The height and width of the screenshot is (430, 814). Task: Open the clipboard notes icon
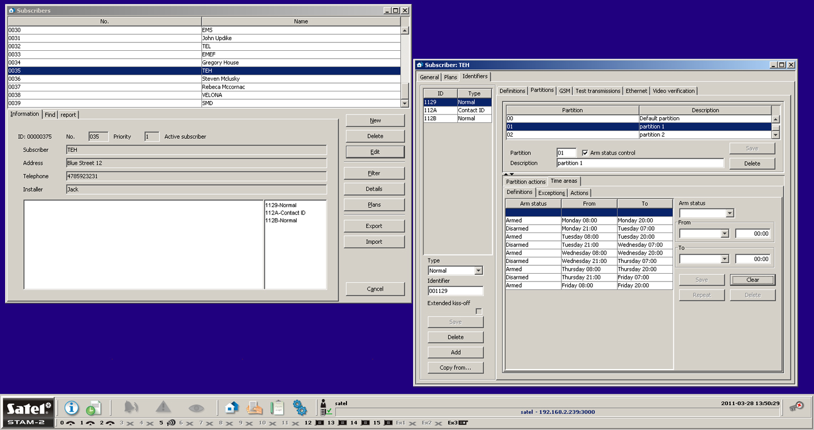point(277,407)
